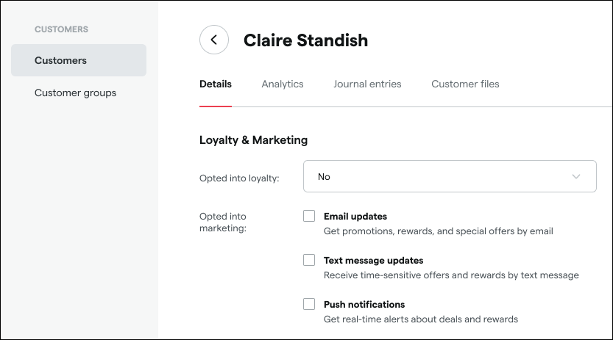Click the Push notifications label
Screen dimensions: 613x340
pos(364,305)
